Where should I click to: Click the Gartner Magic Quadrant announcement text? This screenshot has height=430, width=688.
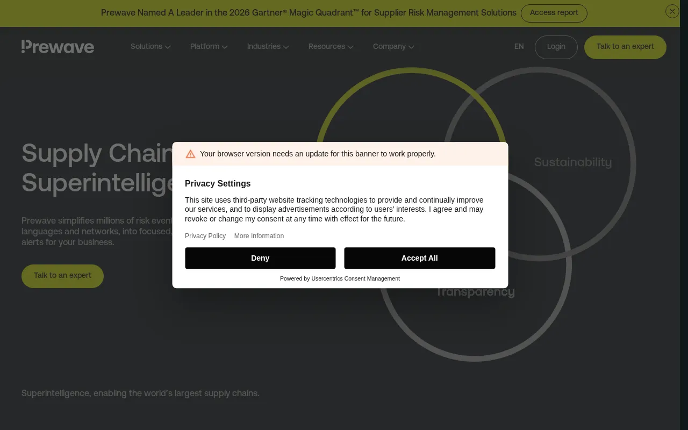[x=309, y=13]
